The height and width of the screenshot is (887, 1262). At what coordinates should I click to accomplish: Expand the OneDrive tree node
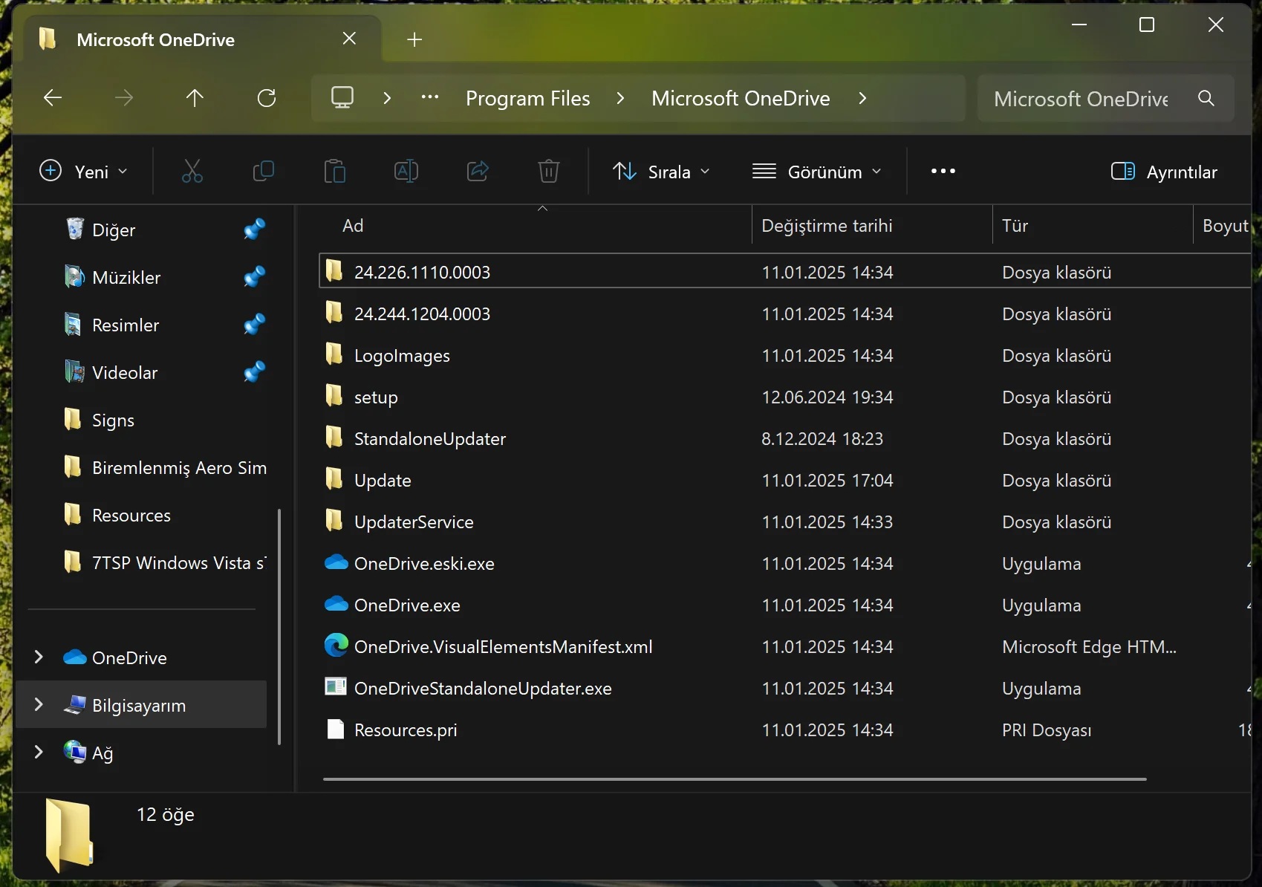pos(39,657)
